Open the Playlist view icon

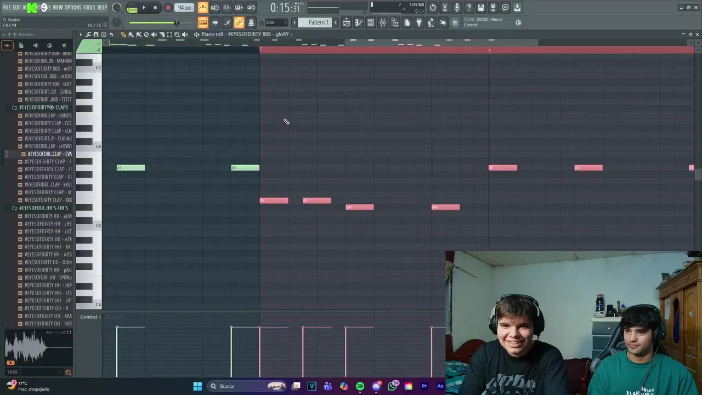pos(347,22)
